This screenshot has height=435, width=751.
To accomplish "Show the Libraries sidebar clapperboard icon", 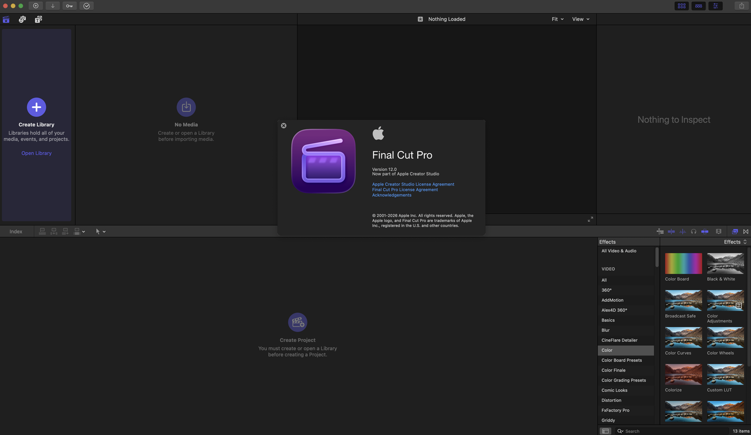I will [x=6, y=19].
